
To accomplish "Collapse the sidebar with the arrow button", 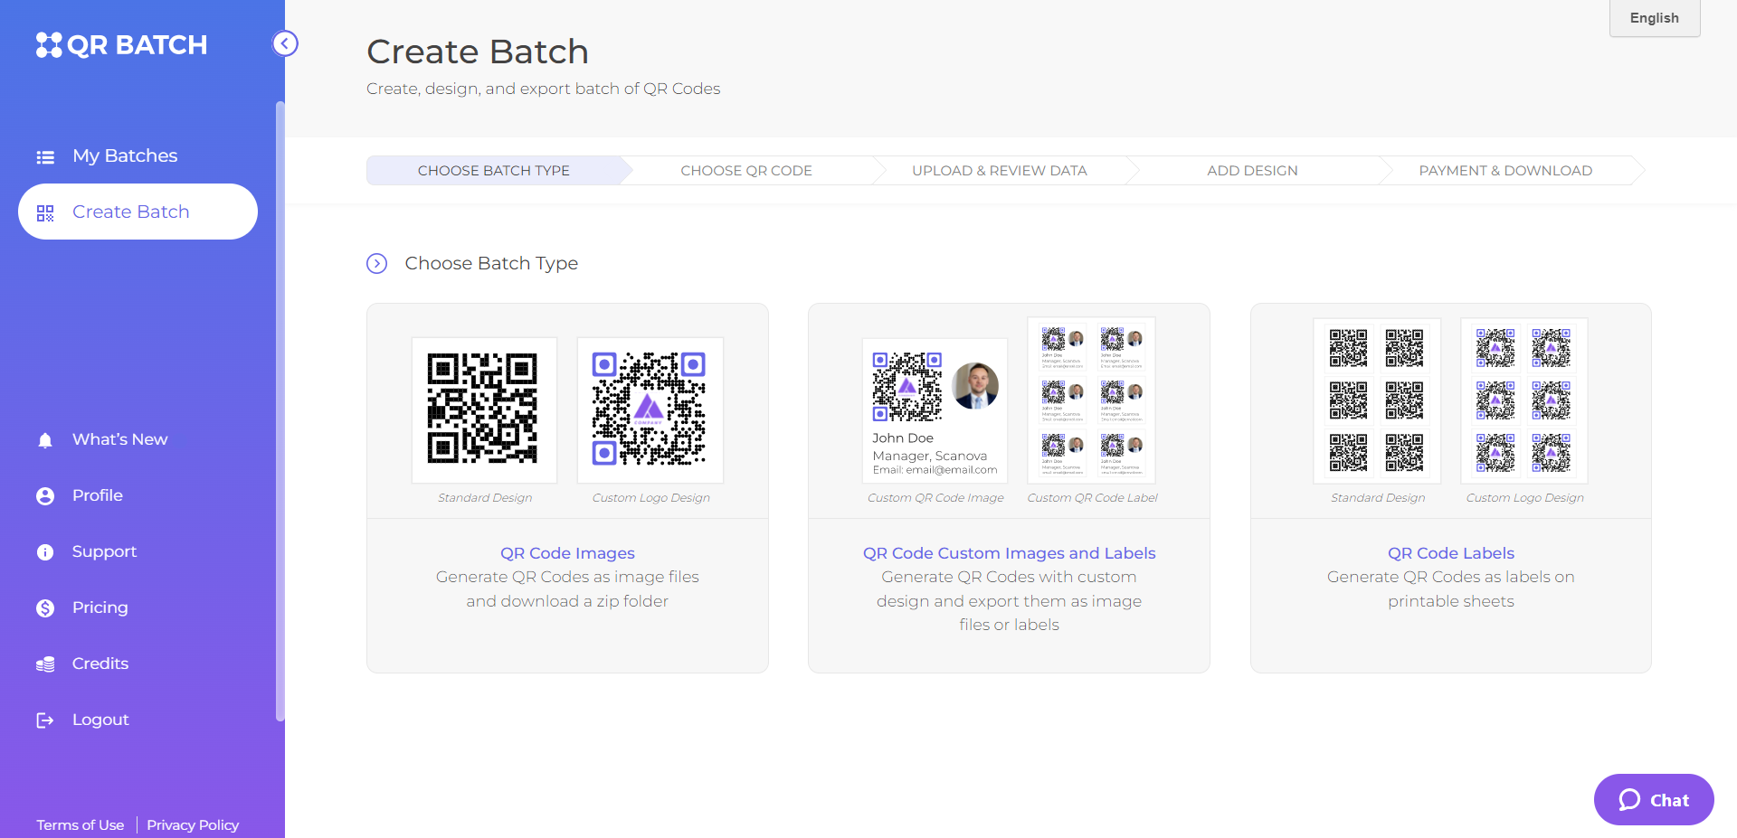I will pos(285,43).
